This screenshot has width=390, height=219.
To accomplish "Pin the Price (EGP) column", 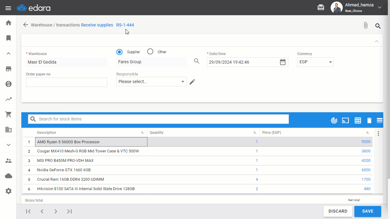I will pyautogui.click(x=367, y=133).
